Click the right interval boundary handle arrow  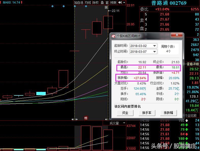click(106, 119)
